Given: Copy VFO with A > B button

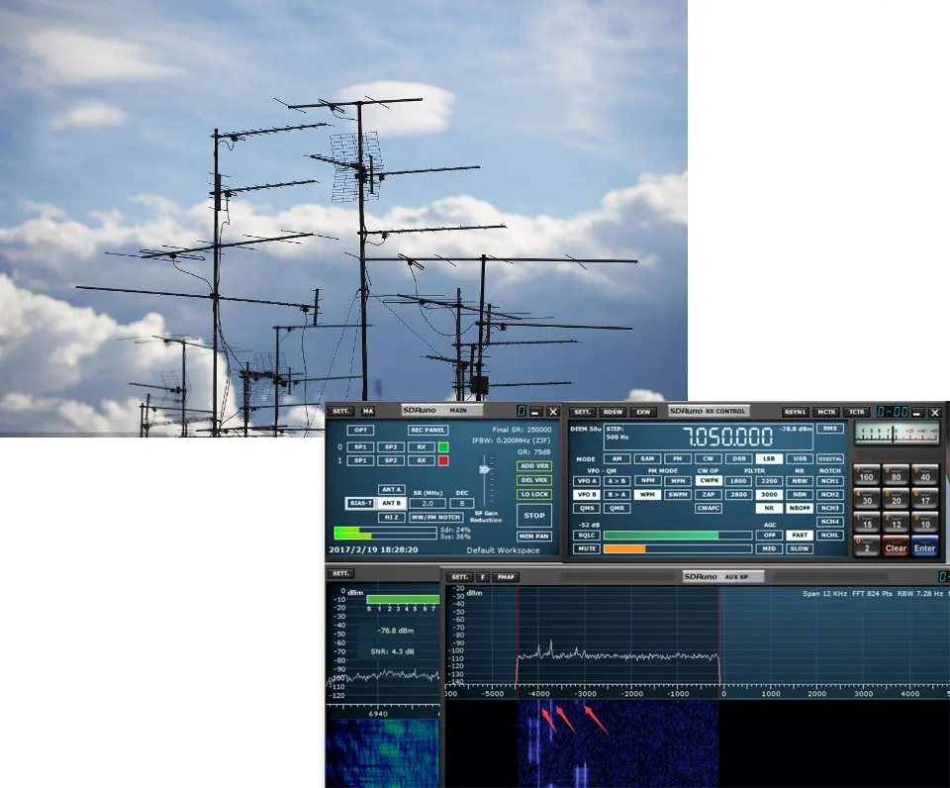Looking at the screenshot, I should (x=617, y=481).
